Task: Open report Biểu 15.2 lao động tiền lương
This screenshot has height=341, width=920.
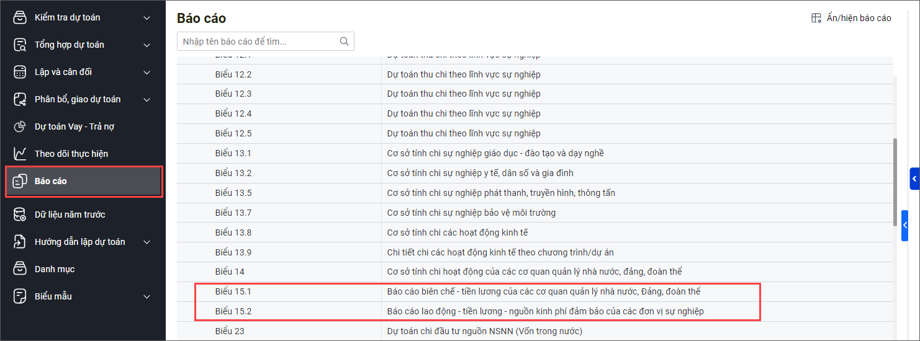Action: (545, 311)
